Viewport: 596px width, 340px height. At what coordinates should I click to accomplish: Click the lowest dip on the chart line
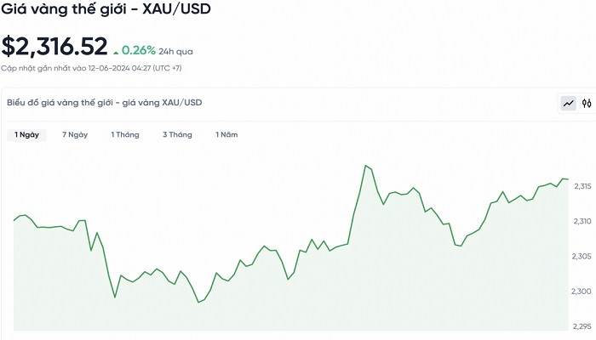click(x=198, y=302)
